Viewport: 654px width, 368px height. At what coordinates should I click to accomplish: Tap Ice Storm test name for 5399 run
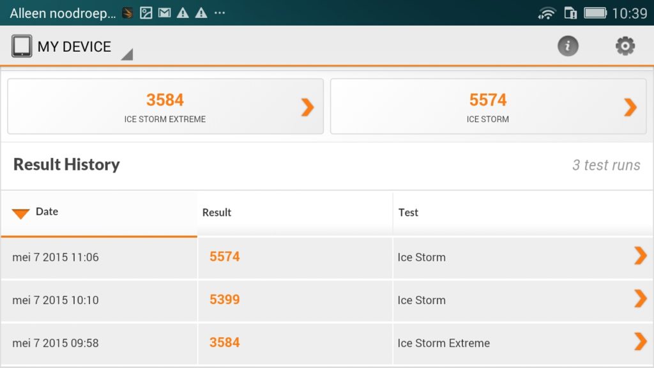pyautogui.click(x=422, y=300)
